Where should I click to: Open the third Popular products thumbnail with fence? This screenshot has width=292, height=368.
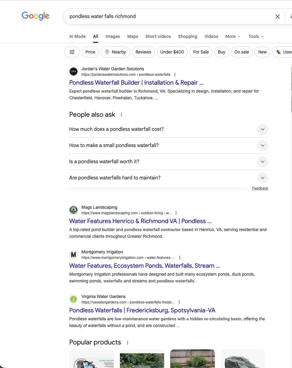coord(193,359)
